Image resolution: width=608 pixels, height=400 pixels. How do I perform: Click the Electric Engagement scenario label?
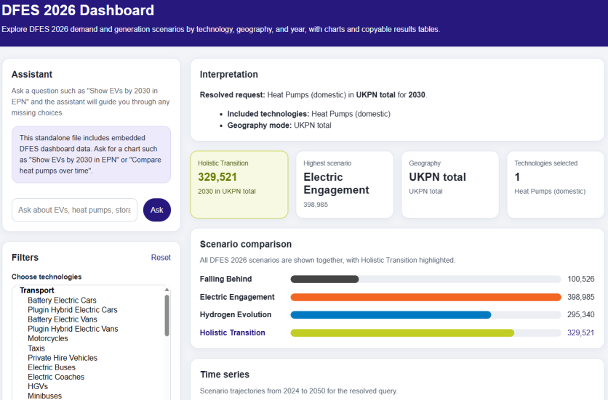[237, 297]
